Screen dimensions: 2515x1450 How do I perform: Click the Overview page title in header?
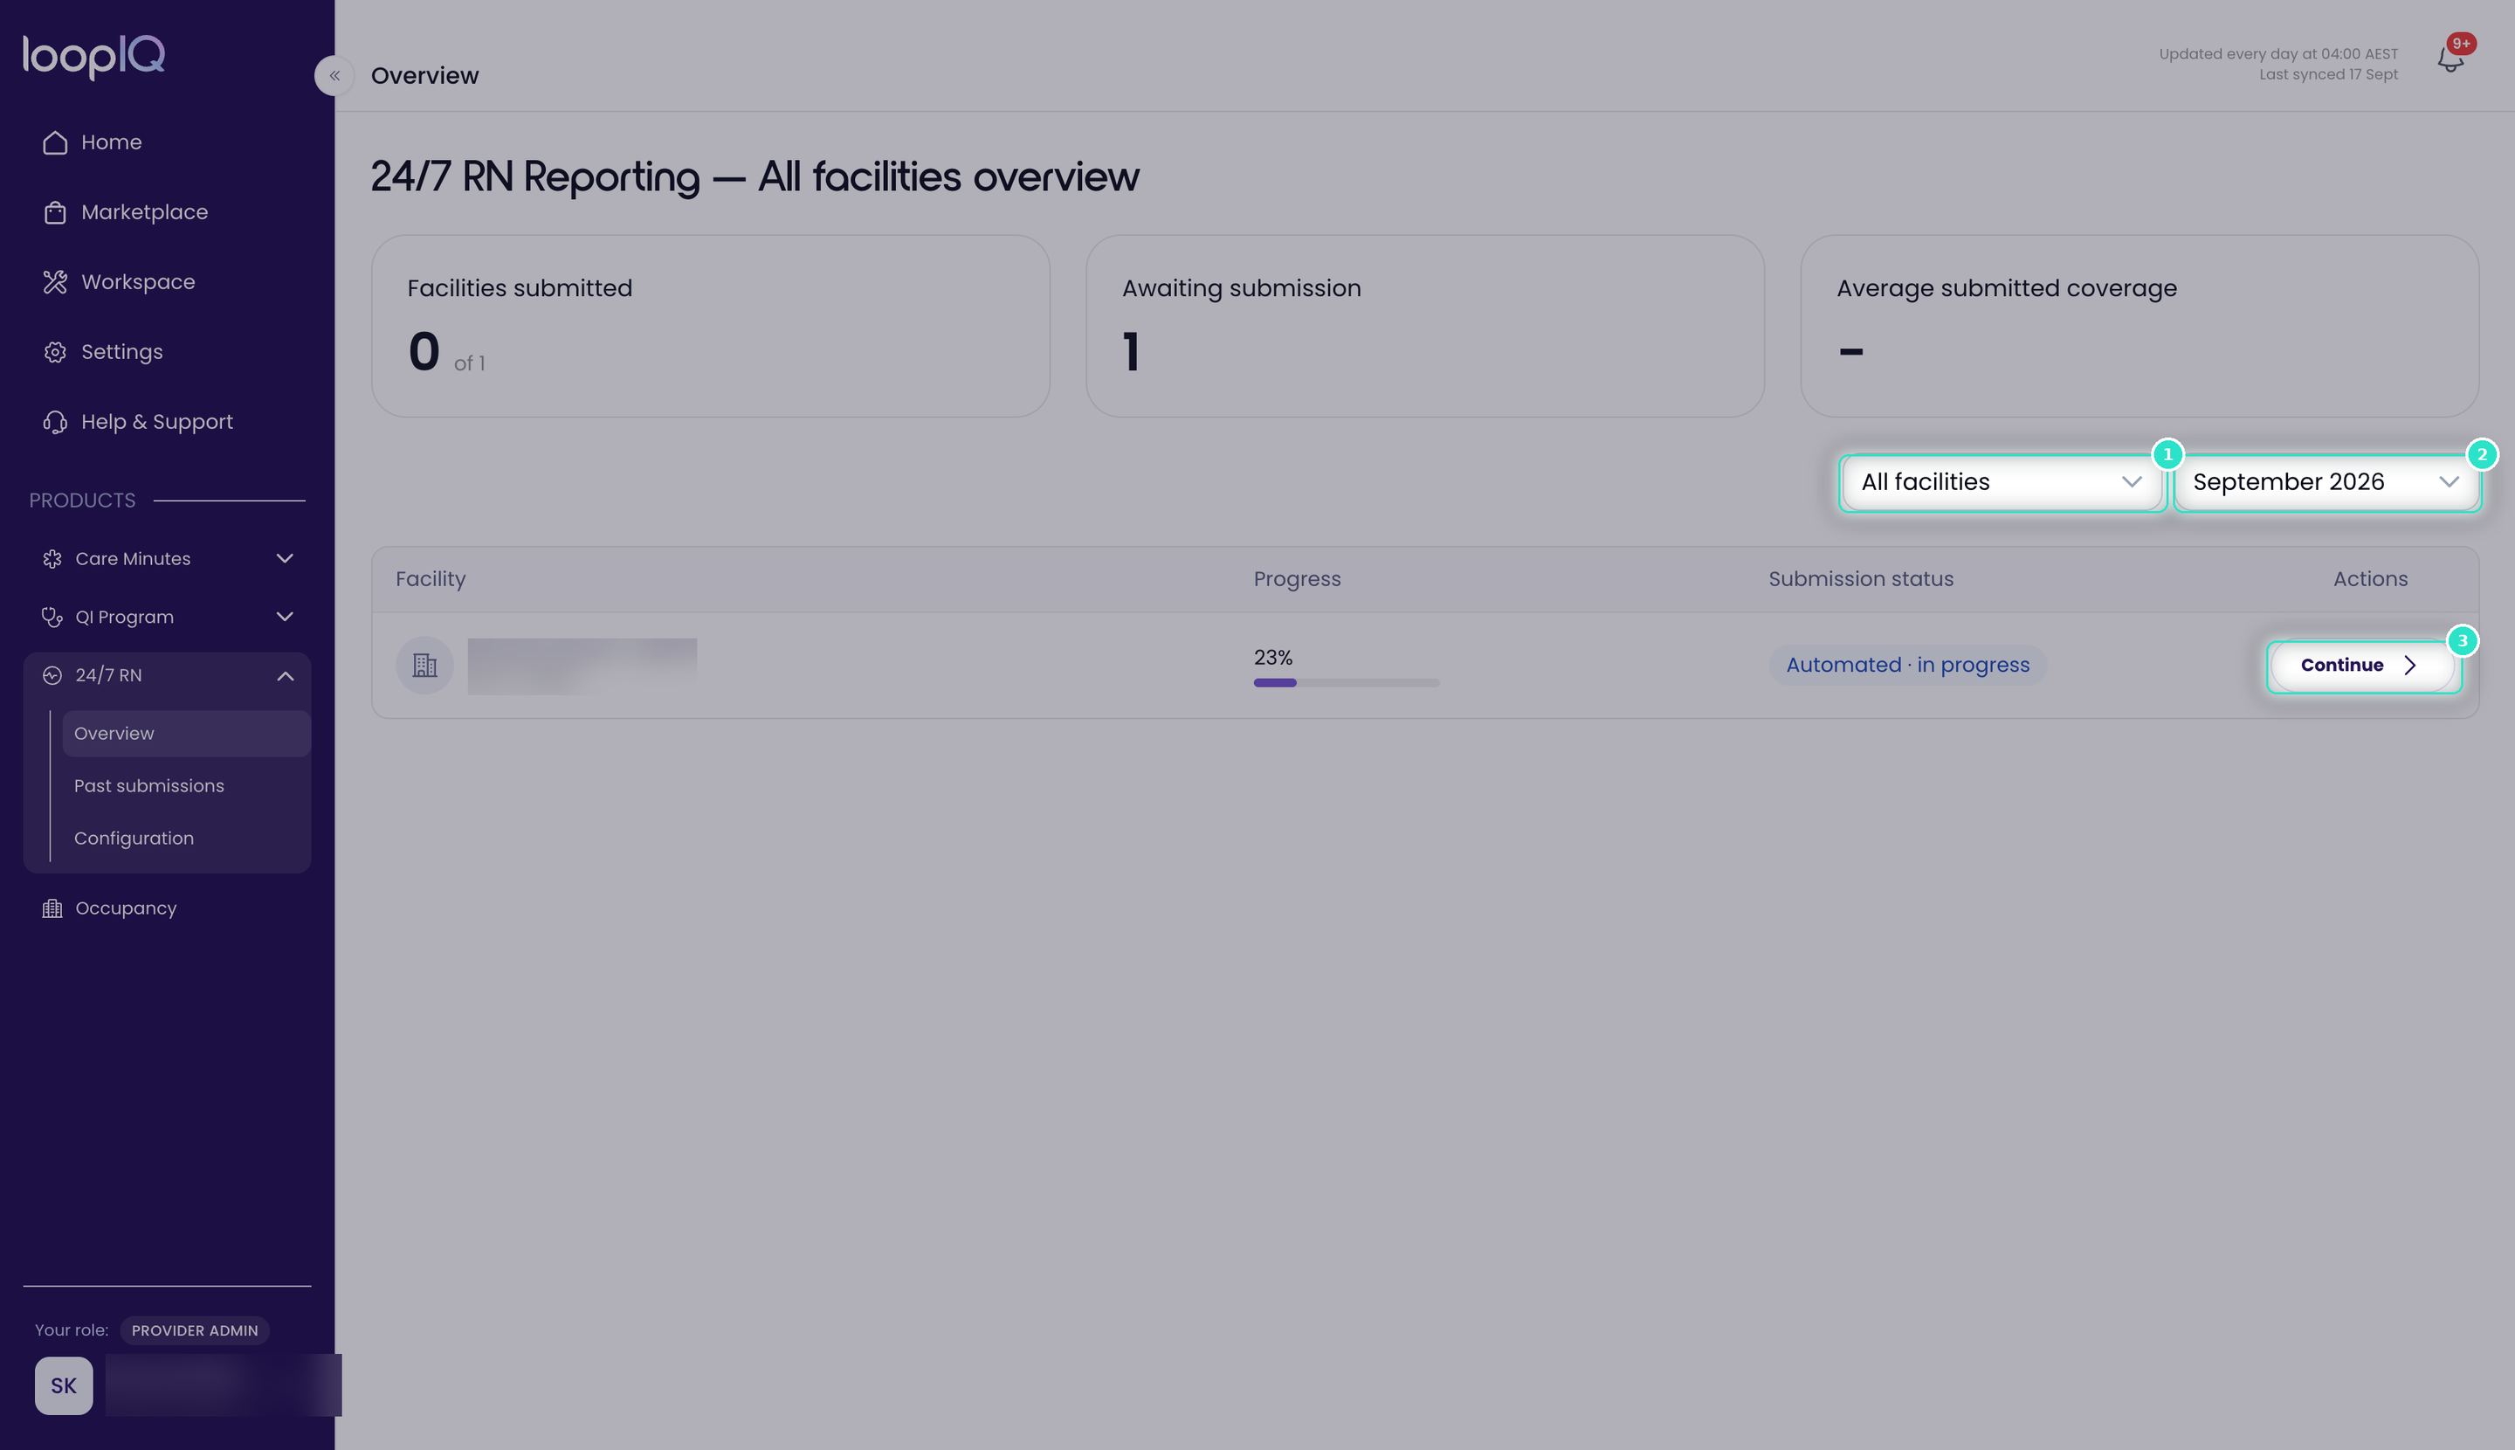pos(424,76)
